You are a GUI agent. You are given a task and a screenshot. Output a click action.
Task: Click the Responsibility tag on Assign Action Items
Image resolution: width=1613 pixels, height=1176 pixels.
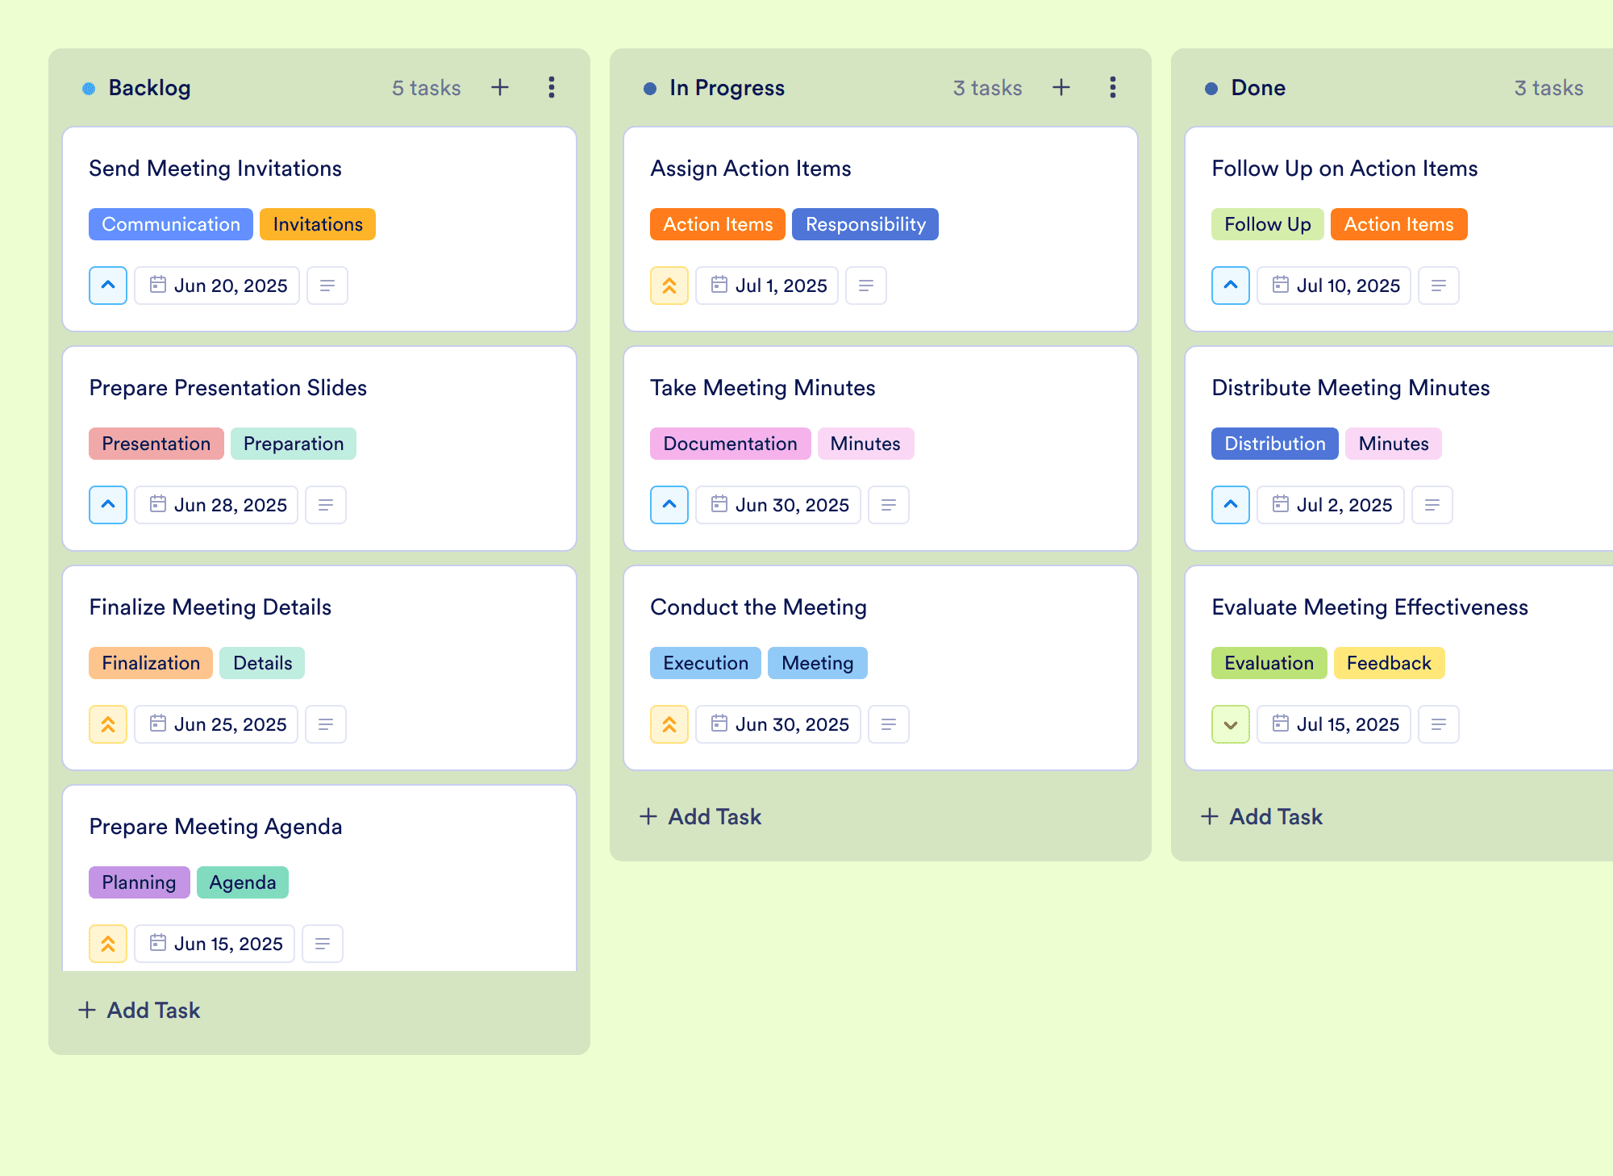click(865, 224)
